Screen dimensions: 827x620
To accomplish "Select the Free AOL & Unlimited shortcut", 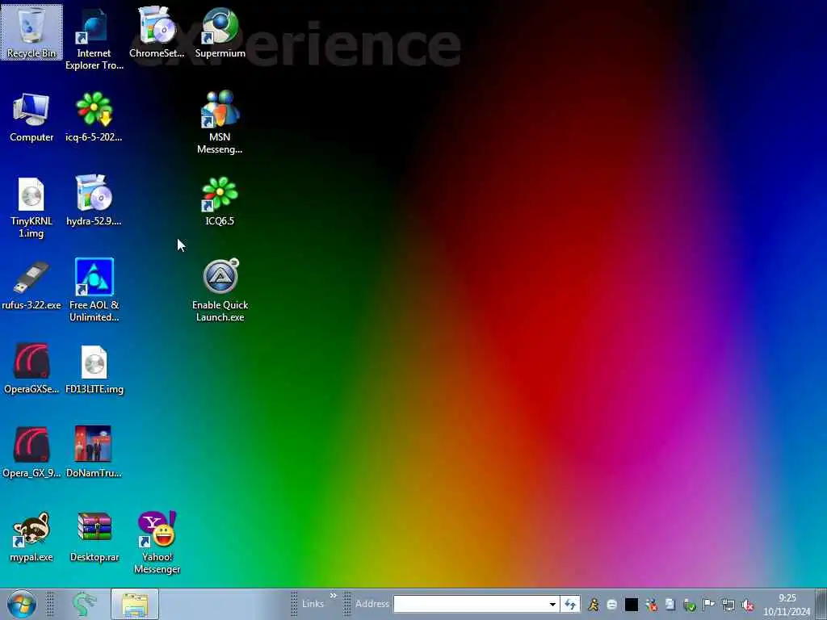I will 94,290.
